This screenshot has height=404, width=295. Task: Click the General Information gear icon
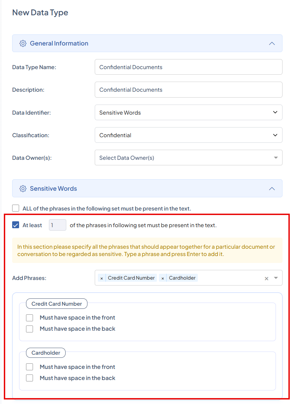pyautogui.click(x=23, y=43)
